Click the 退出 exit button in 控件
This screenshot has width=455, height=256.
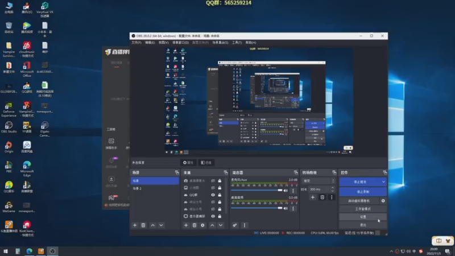click(x=363, y=225)
